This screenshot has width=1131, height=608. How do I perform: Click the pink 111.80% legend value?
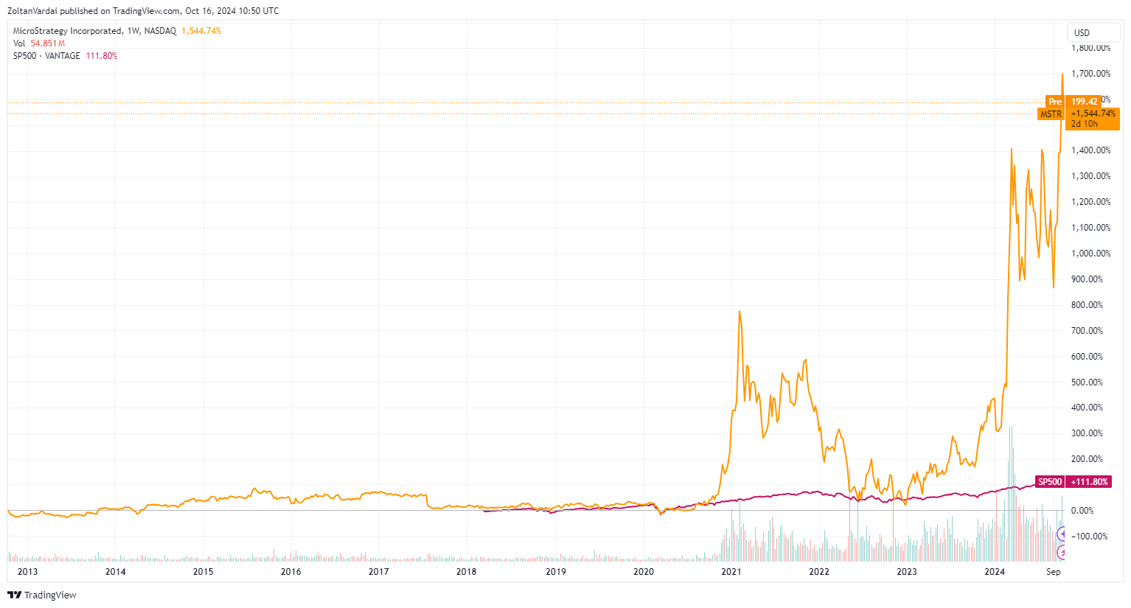click(102, 56)
